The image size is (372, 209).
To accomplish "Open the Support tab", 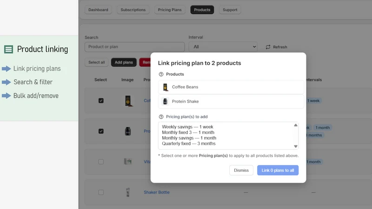I will pos(230,10).
